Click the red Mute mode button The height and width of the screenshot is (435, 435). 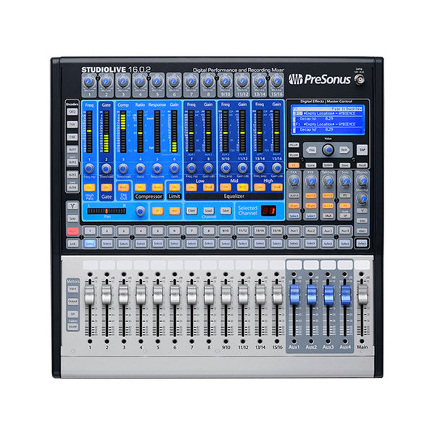pos(72,231)
